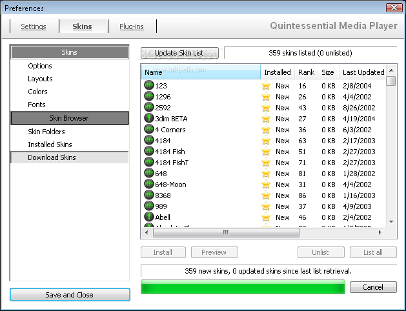Click the Skin Browser section header
Screen dimensions: 406x311
(70, 118)
